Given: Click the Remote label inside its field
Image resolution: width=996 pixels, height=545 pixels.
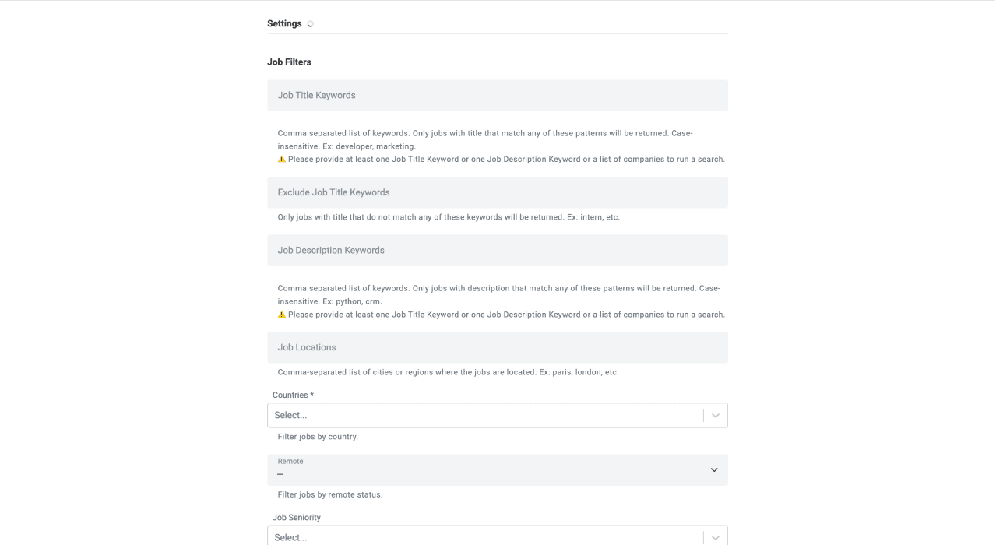Looking at the screenshot, I should point(290,461).
